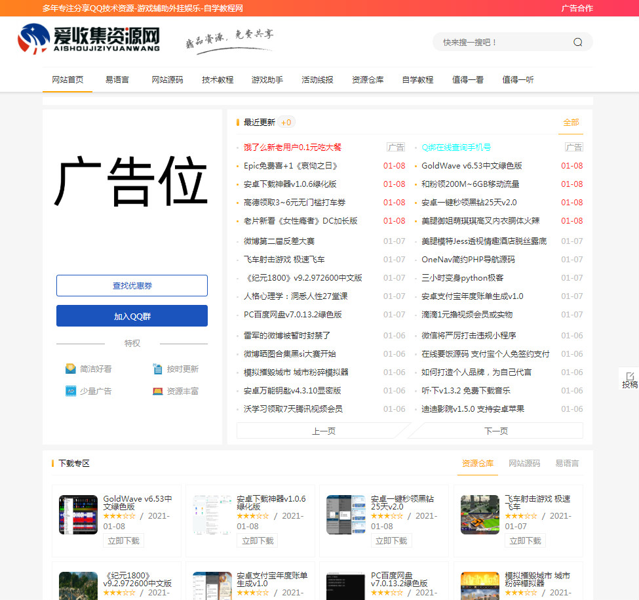Open 如何打造个人品牌，为自己代言 article
Screen dimensions: 639x600
pos(476,372)
